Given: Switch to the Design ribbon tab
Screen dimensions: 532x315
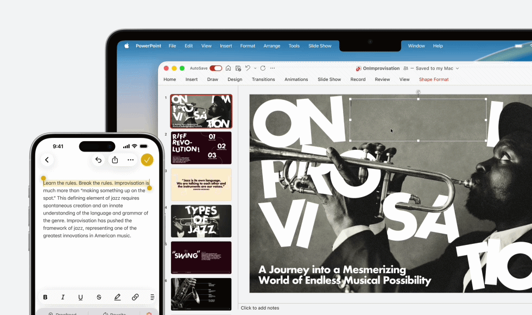Looking at the screenshot, I should (x=235, y=79).
